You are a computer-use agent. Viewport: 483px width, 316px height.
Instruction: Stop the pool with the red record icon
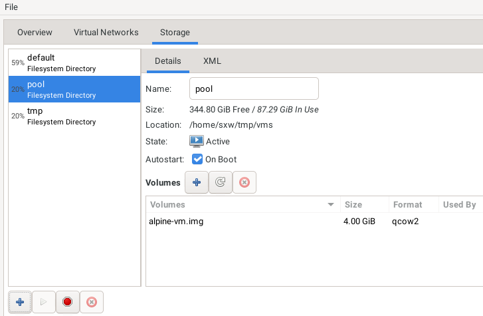click(67, 302)
